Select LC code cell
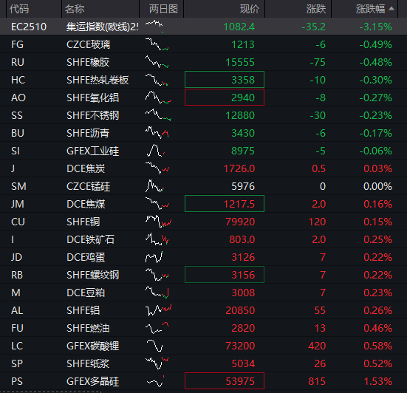The height and width of the screenshot is (393, 407). click(x=17, y=346)
